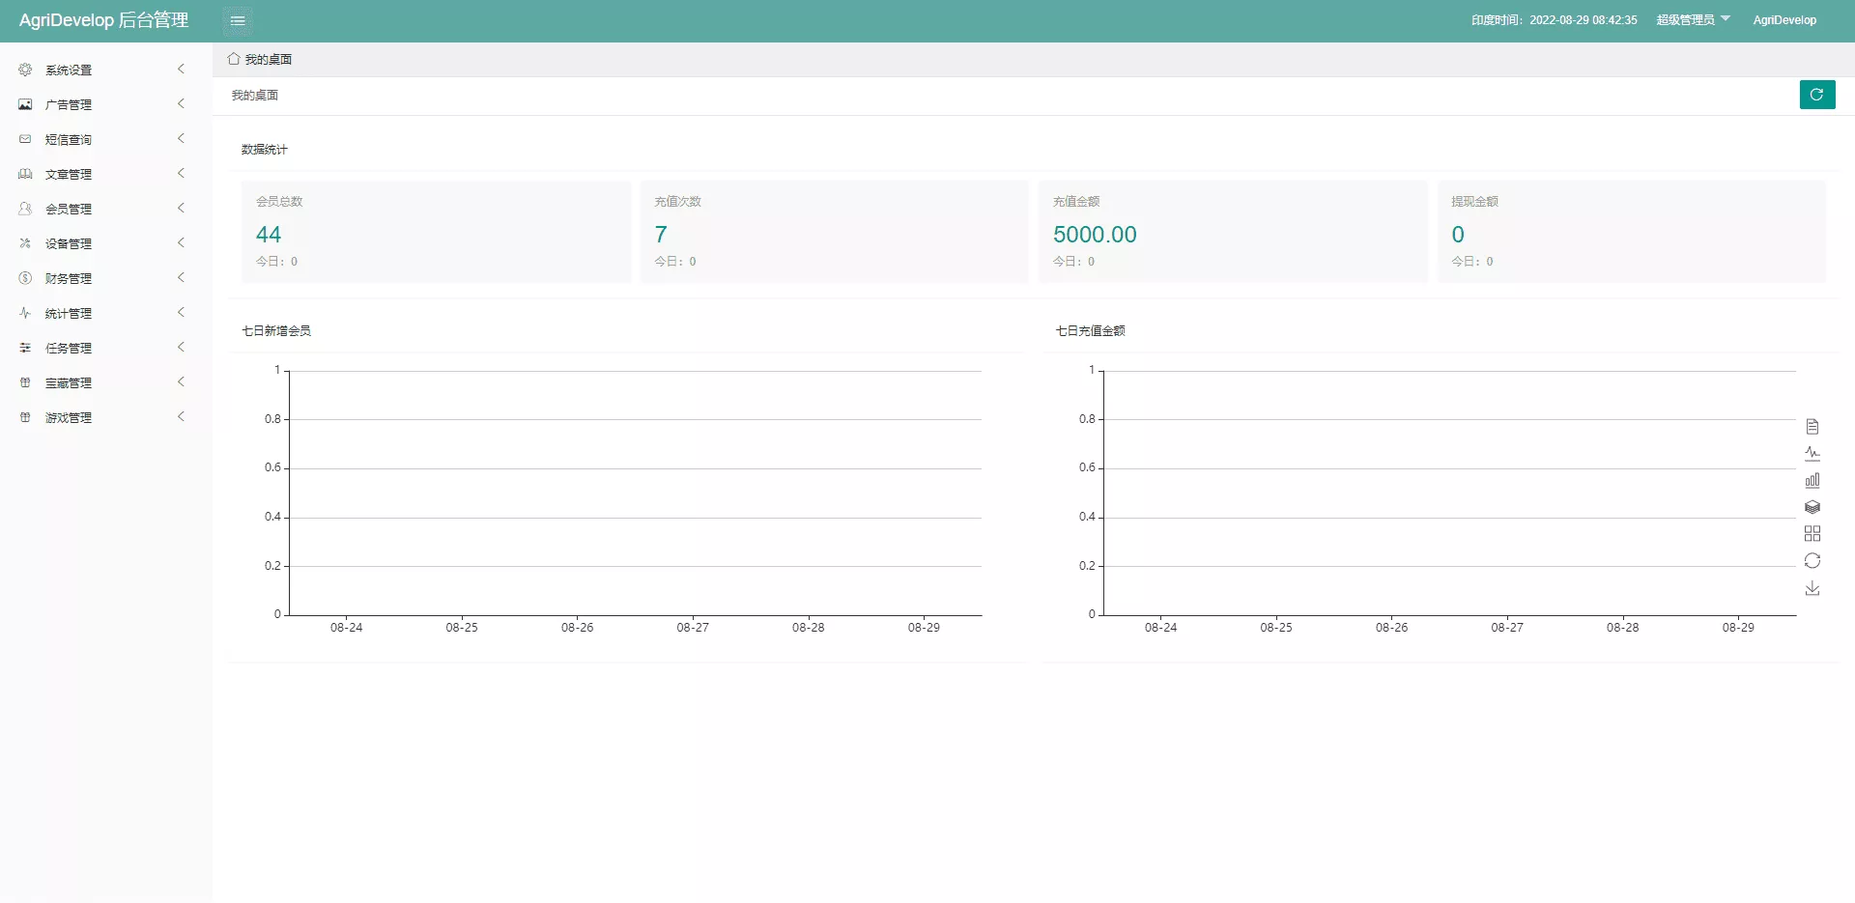This screenshot has width=1855, height=903.
Task: Click the tiled view grid icon
Action: (x=1812, y=534)
